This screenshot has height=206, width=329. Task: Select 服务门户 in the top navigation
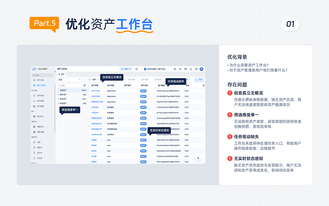[x=126, y=69]
